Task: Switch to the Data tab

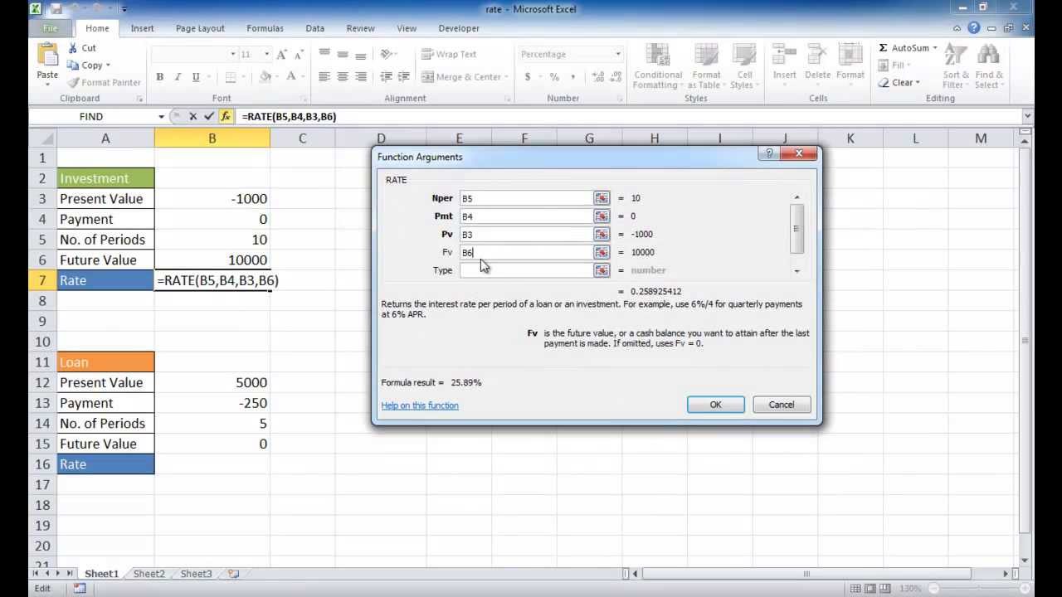Action: click(x=314, y=28)
